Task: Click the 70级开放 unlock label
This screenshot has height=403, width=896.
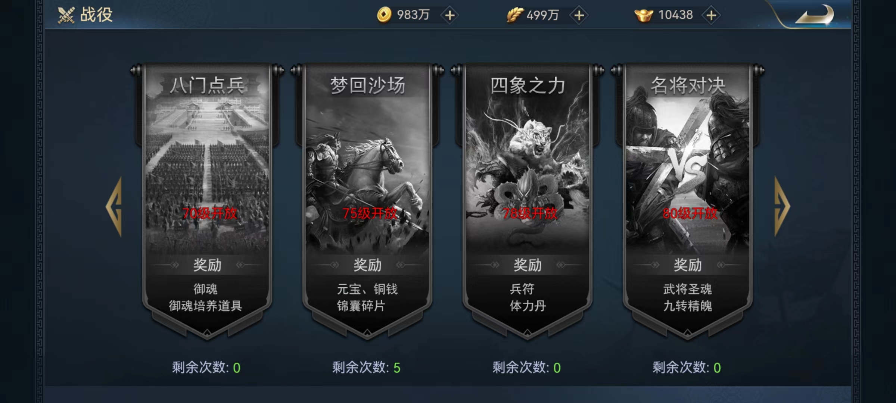Action: (209, 213)
